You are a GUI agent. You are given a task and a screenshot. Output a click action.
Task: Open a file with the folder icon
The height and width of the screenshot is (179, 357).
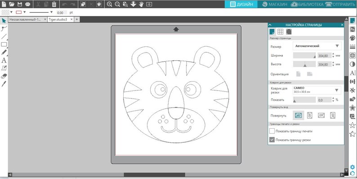tap(11, 4)
